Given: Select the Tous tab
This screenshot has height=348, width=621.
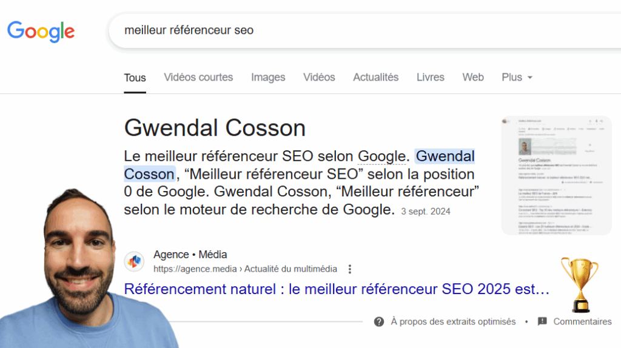Looking at the screenshot, I should click(x=135, y=78).
